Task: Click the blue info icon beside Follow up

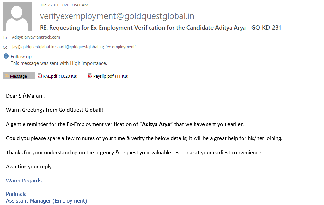Action: tap(6, 57)
